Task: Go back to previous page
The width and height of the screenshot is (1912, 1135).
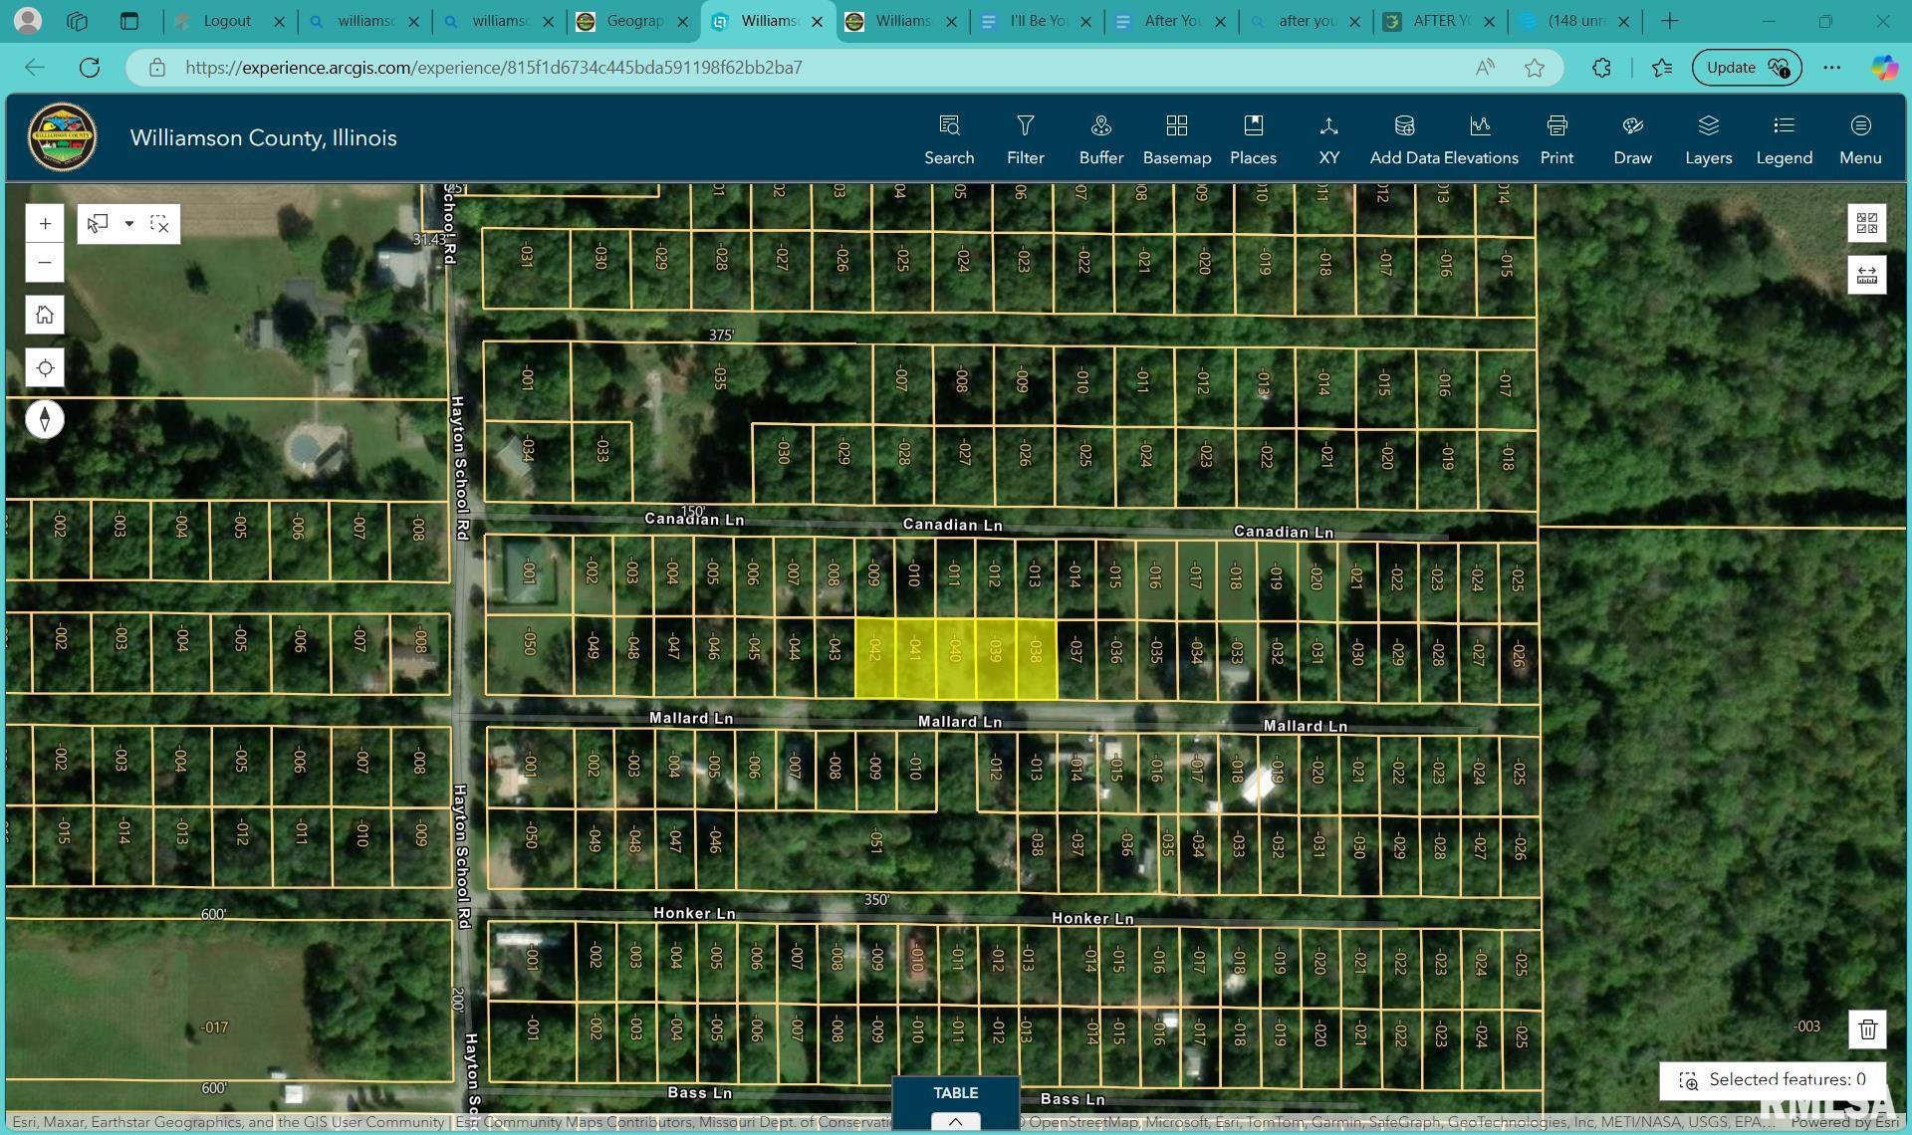Action: click(x=35, y=68)
